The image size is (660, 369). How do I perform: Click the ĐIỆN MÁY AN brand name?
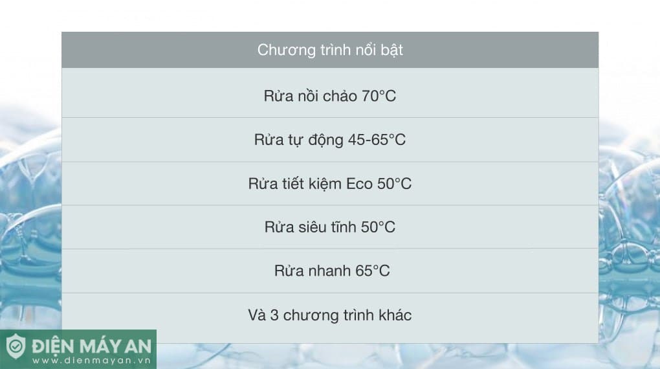coord(89,345)
